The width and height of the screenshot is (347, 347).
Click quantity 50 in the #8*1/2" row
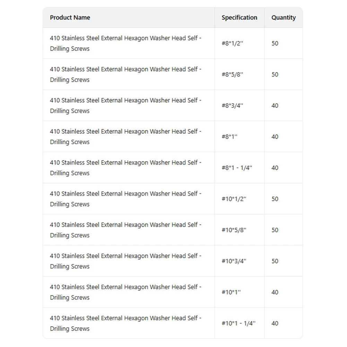275,43
